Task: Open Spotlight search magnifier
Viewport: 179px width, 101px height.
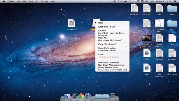Action: [x=175, y=1]
